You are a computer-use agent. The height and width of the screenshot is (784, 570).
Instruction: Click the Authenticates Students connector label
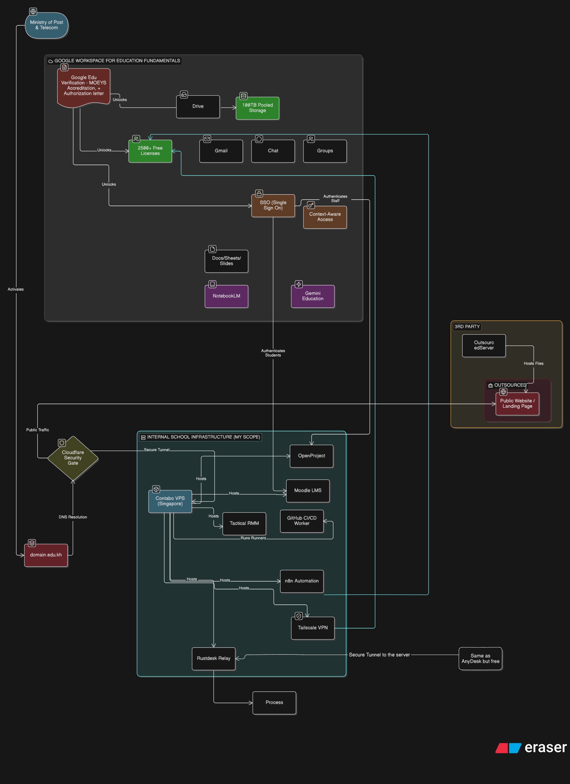[x=273, y=353]
